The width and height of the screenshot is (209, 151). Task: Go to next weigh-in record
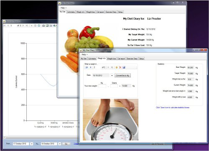tap(108, 67)
